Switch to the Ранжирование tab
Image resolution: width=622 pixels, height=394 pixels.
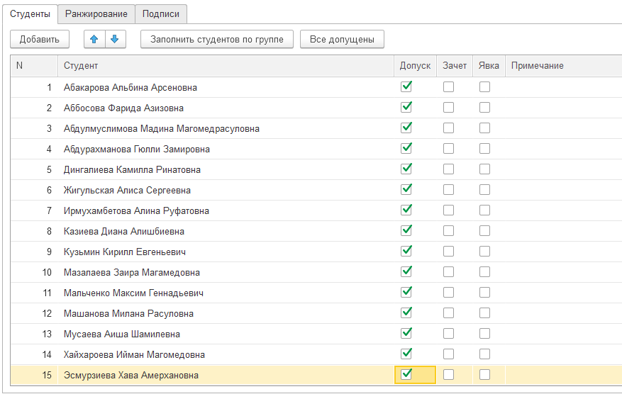pyautogui.click(x=96, y=13)
